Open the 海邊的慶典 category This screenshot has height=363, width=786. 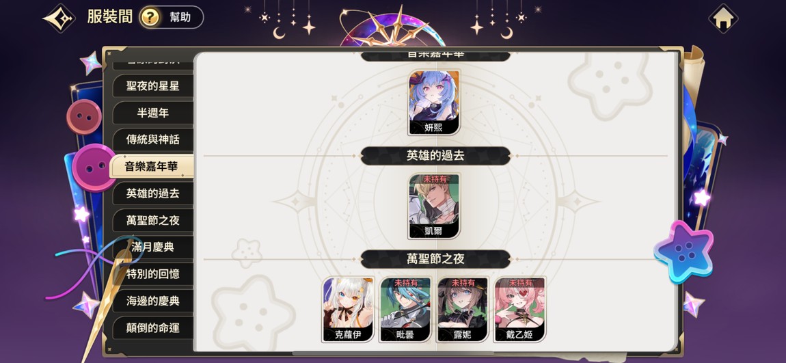153,301
